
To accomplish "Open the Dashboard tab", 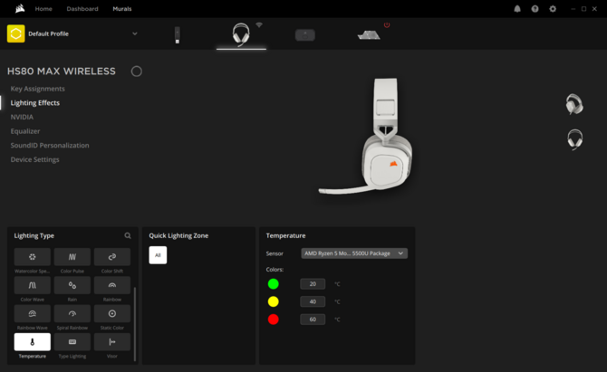I will (x=82, y=8).
